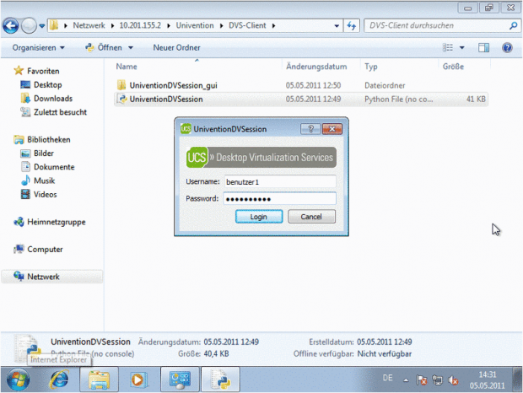Click the refresh button by address bar
The width and height of the screenshot is (523, 393).
(x=352, y=25)
